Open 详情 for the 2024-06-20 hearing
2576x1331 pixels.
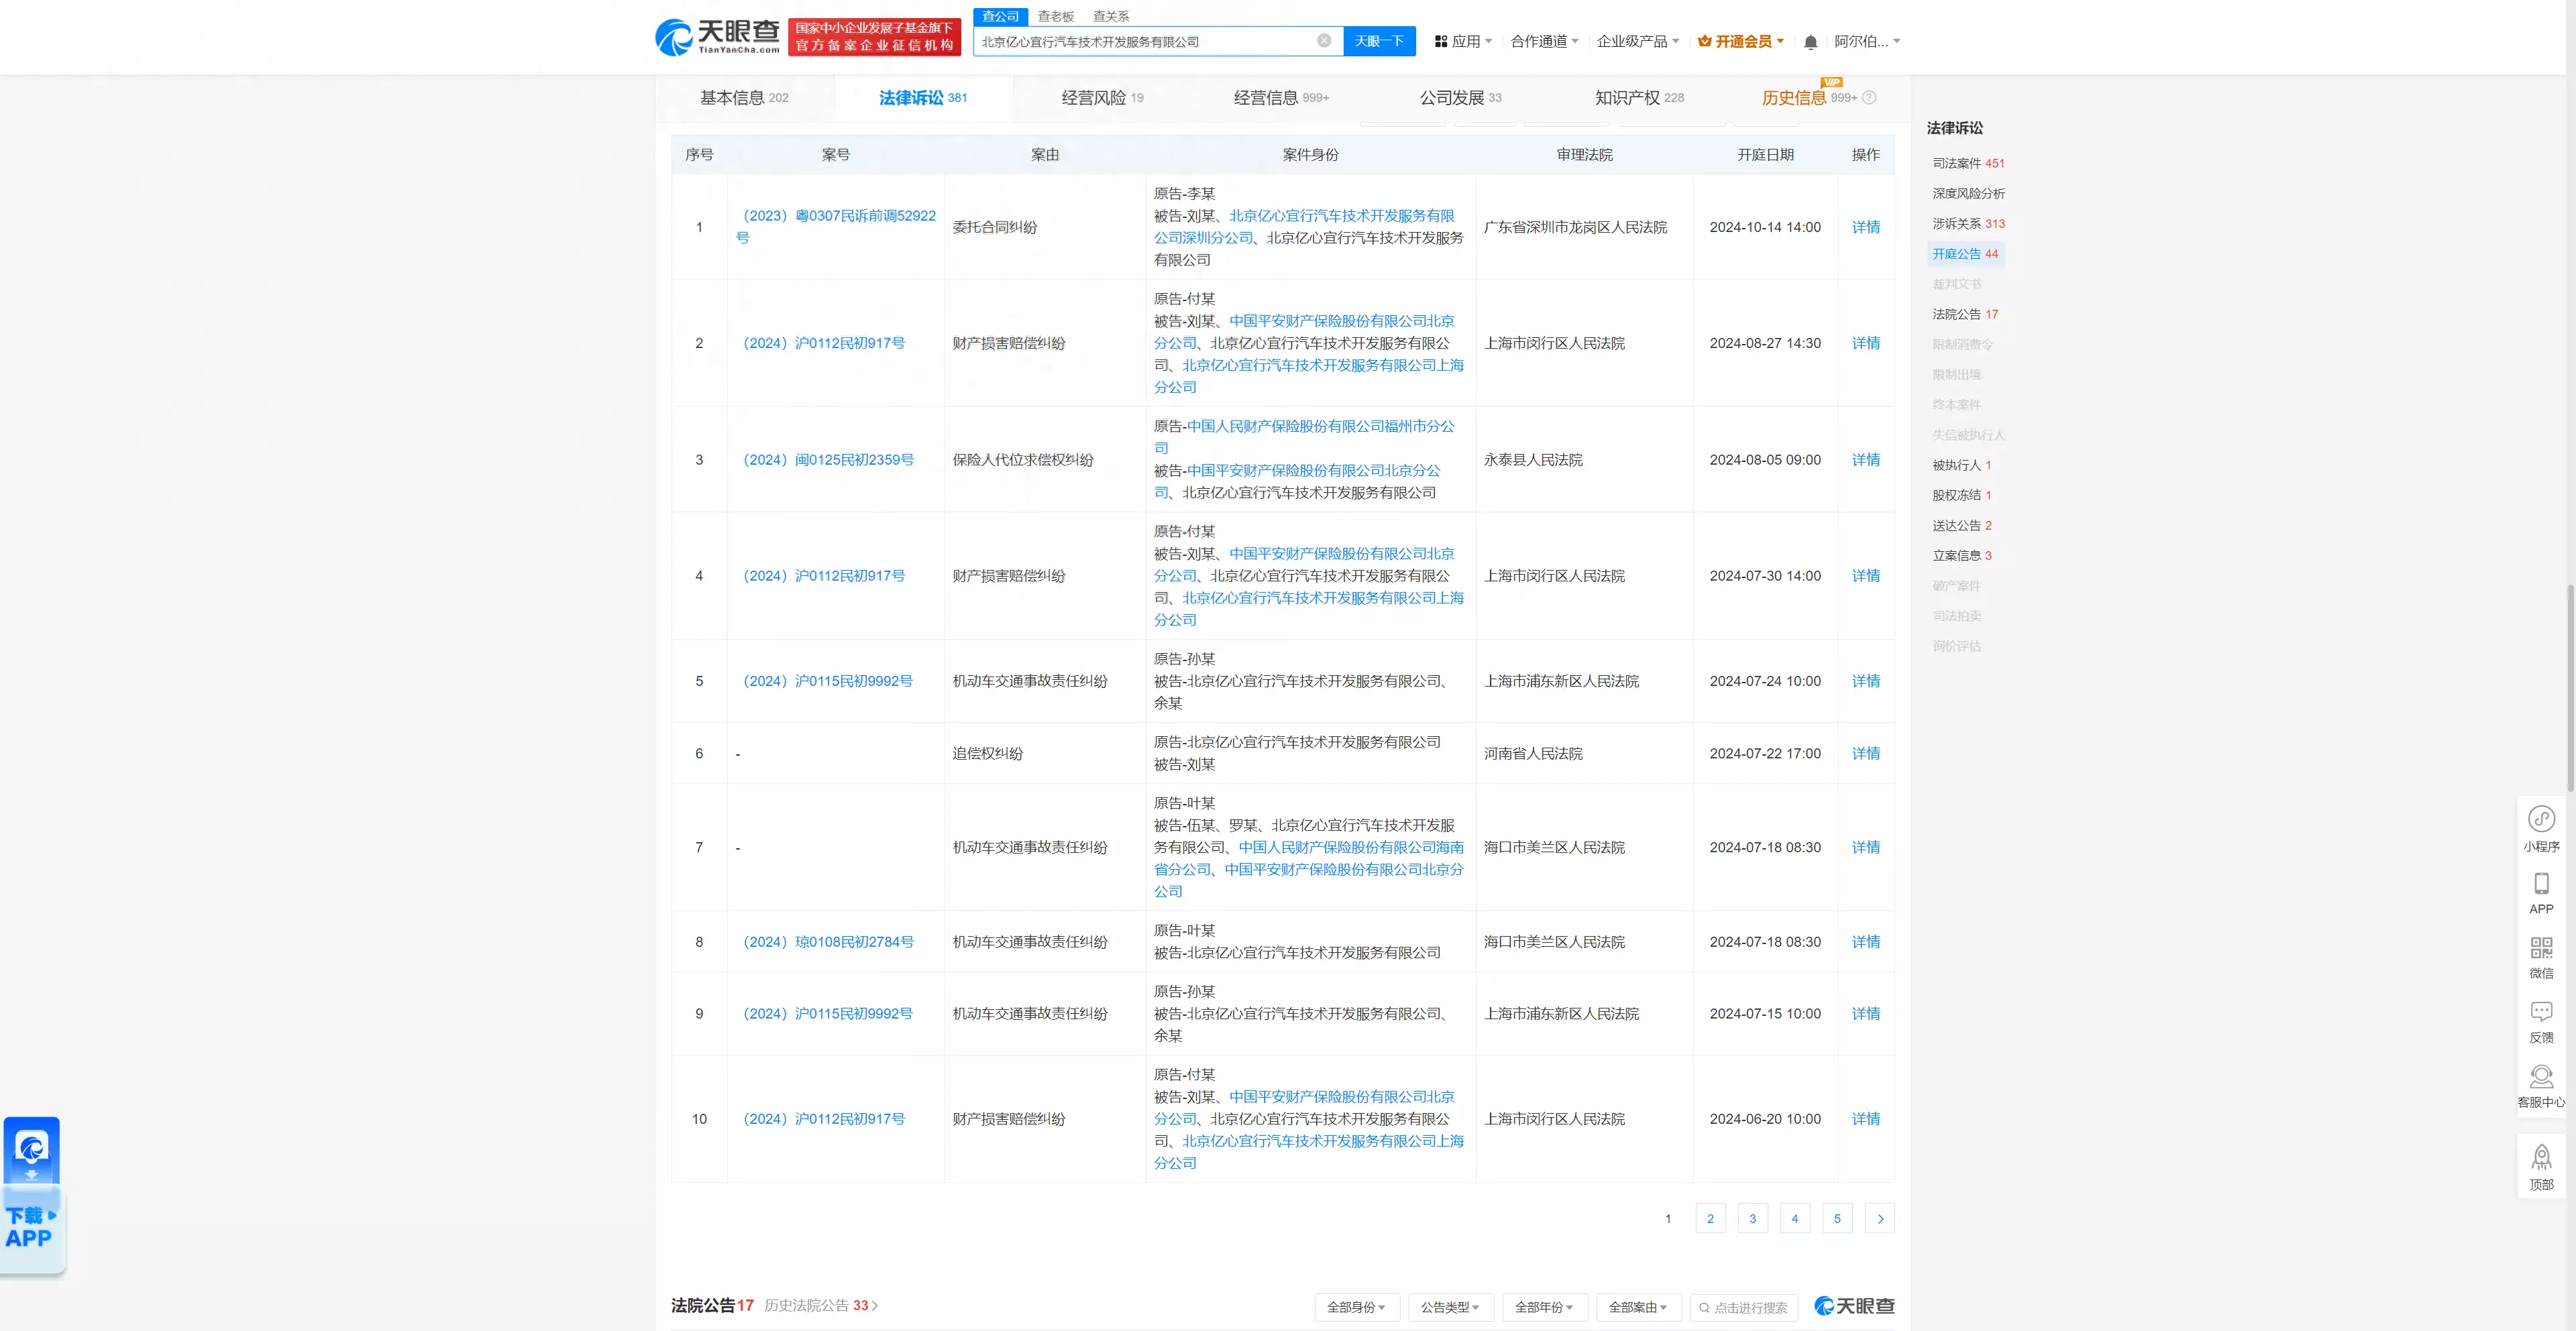(1865, 1119)
